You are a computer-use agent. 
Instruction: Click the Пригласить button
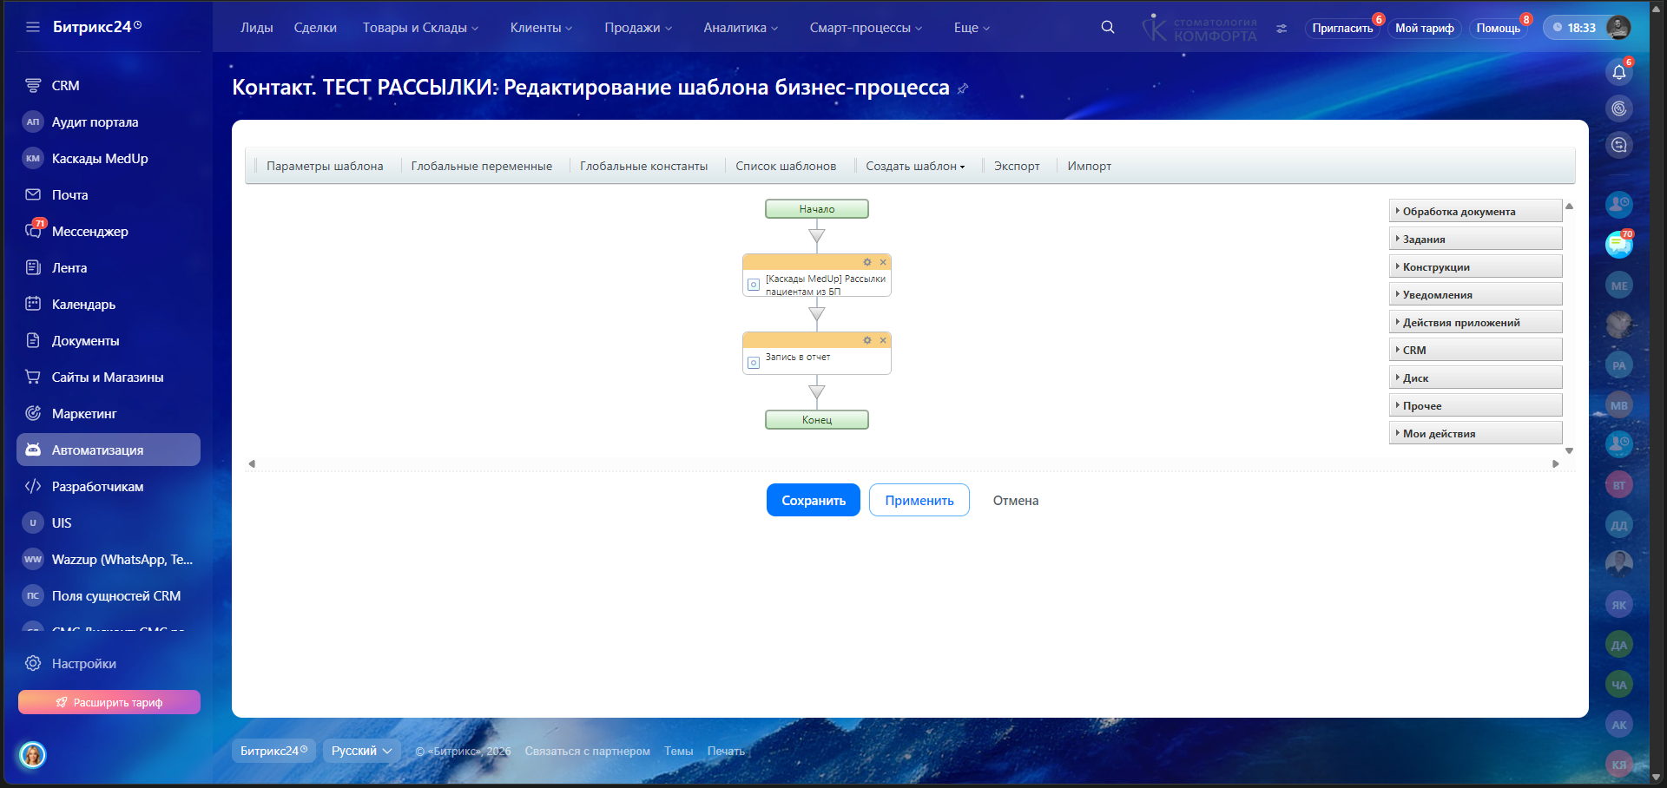[x=1342, y=28]
